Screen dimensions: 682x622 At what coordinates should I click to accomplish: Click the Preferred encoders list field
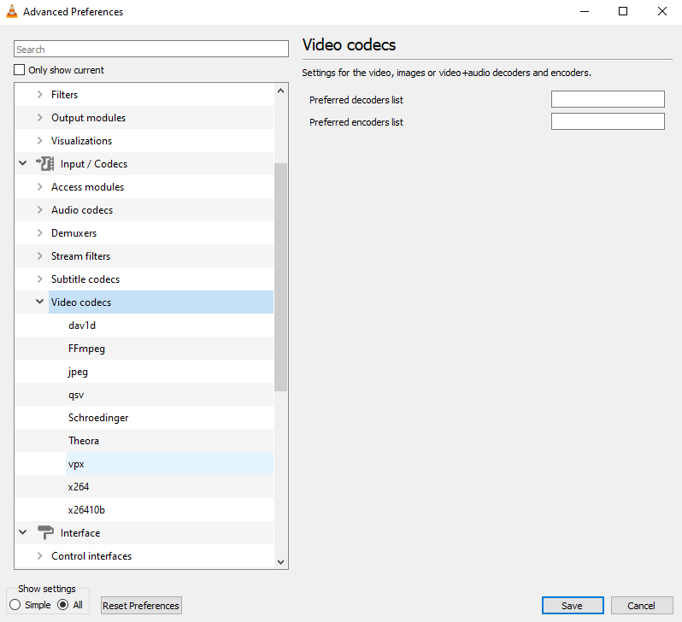click(x=608, y=121)
